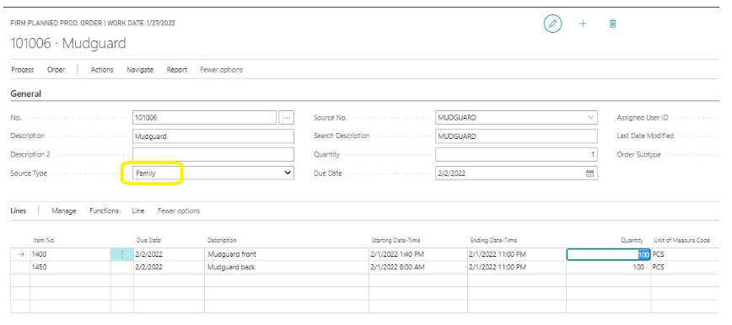Click the pencil edit icon
This screenshot has width=732, height=325.
(552, 24)
